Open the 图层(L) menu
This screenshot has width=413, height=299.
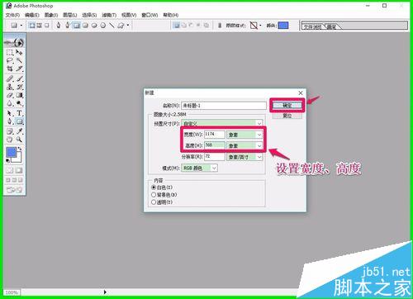(x=70, y=15)
